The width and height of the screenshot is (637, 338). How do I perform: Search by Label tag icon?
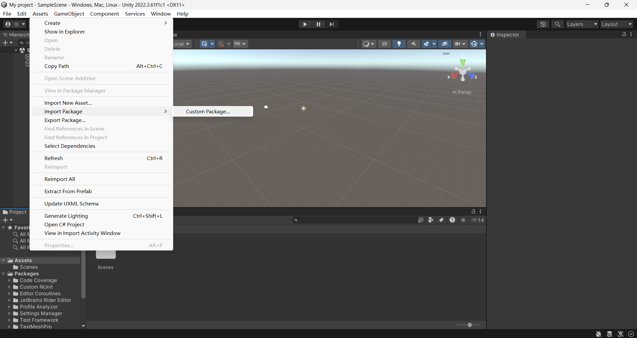442,220
